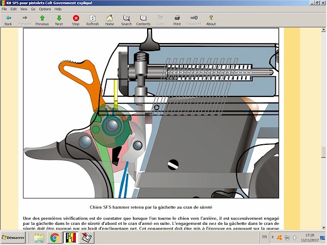This screenshot has height=245, width=327.
Task: Open the Go menu
Action: (x=33, y=9)
